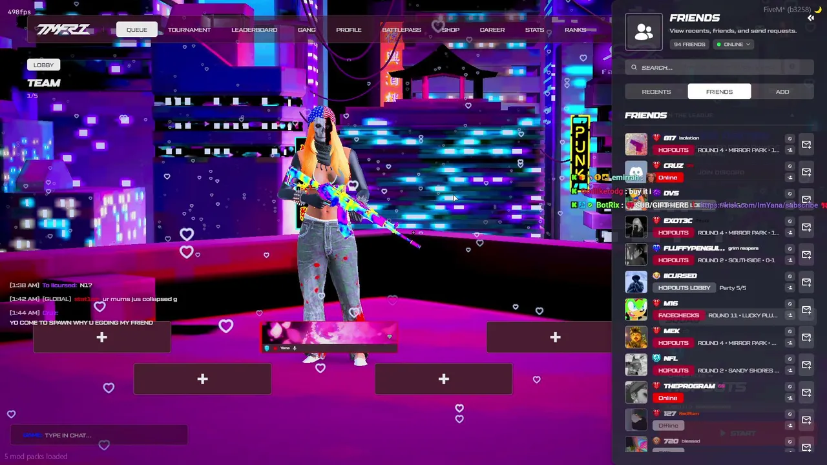Screen dimensions: 827x465
Task: Click the EXOT3C friend name
Action: (678, 221)
